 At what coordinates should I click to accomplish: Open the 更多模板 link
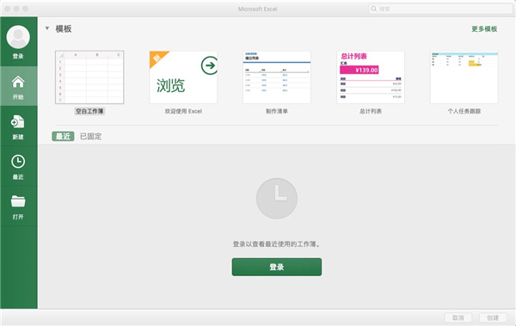coord(484,29)
